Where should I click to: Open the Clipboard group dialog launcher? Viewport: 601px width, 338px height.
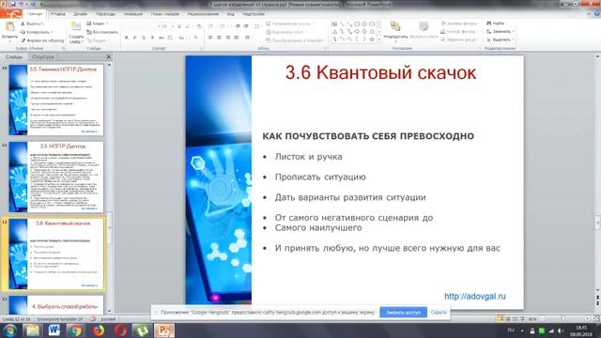64,49
